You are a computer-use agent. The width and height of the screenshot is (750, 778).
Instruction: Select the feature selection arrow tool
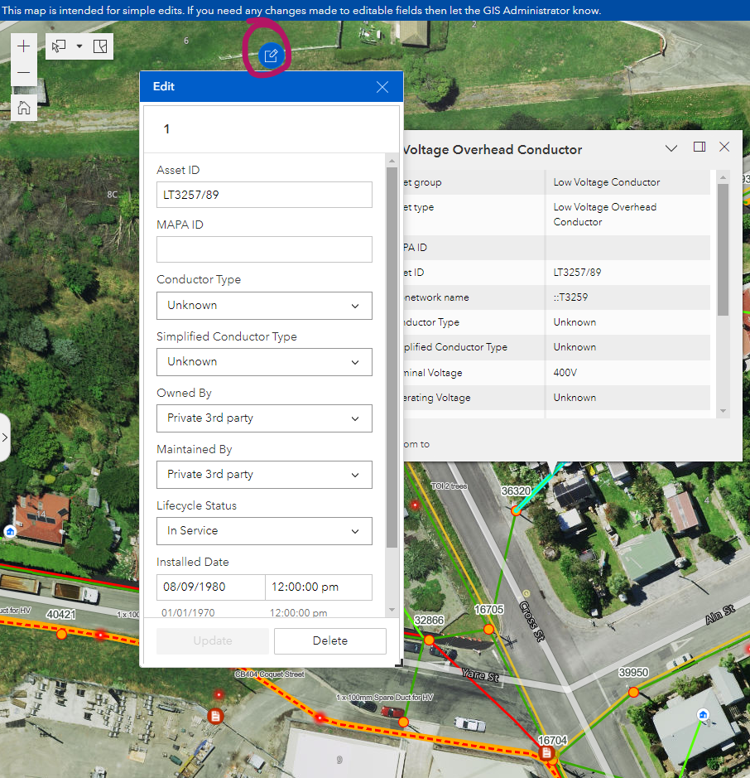pyautogui.click(x=56, y=46)
